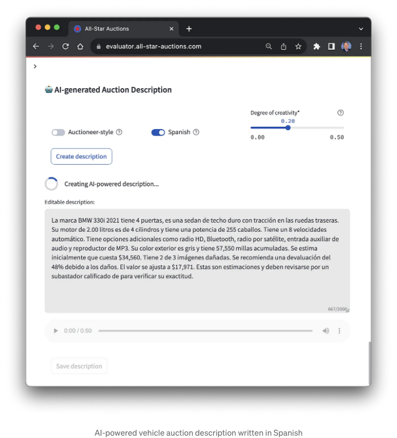This screenshot has height=438, width=397.
Task: Show help for Auctioneer-style
Action: pyautogui.click(x=119, y=132)
